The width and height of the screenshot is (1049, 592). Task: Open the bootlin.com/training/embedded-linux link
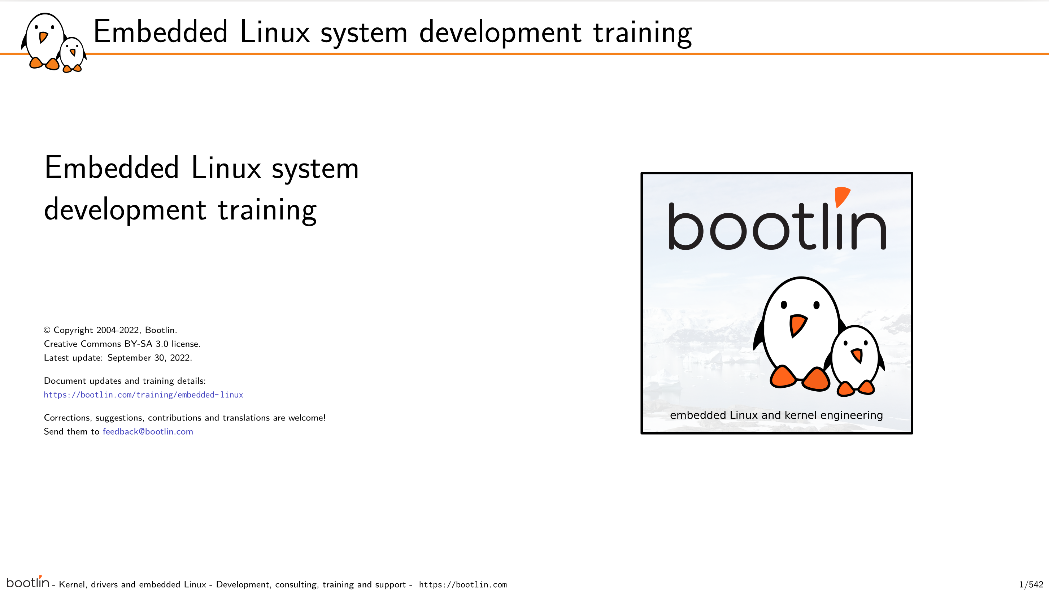click(x=143, y=395)
